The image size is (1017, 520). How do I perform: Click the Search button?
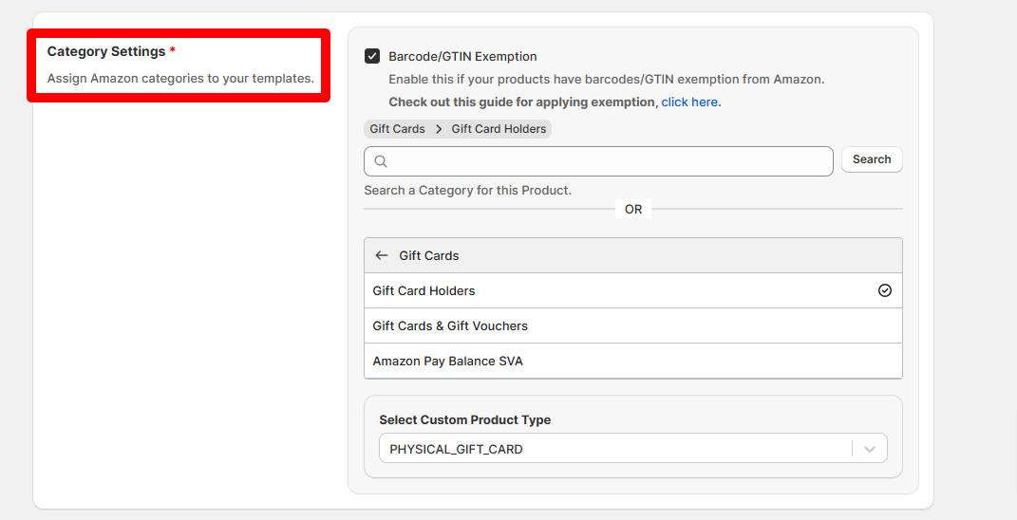click(872, 159)
